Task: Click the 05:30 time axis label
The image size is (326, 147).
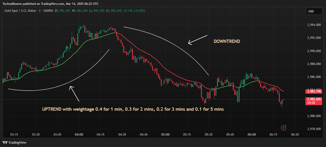Action: [209, 134]
